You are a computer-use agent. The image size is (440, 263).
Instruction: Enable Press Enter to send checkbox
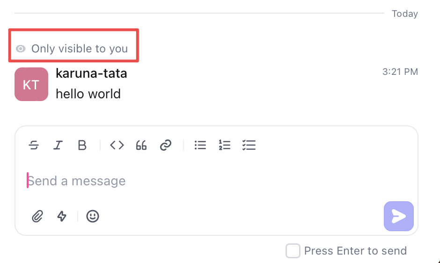coord(293,251)
